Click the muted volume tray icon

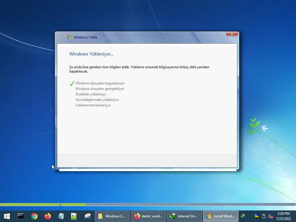tap(271, 216)
